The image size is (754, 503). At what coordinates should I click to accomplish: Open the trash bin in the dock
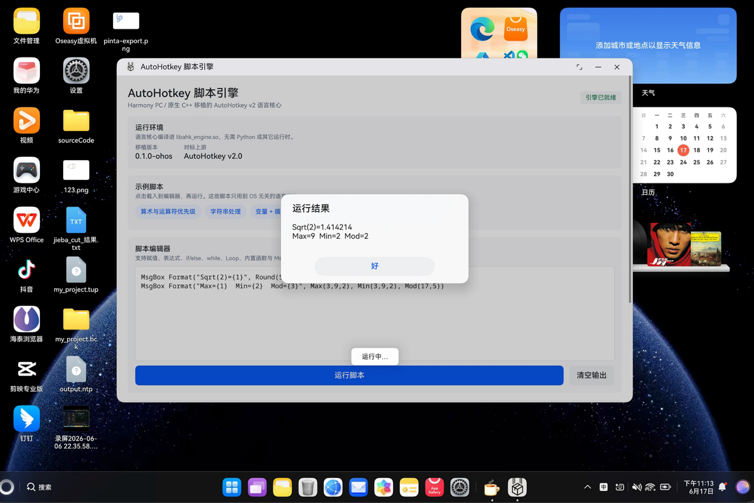coord(308,487)
